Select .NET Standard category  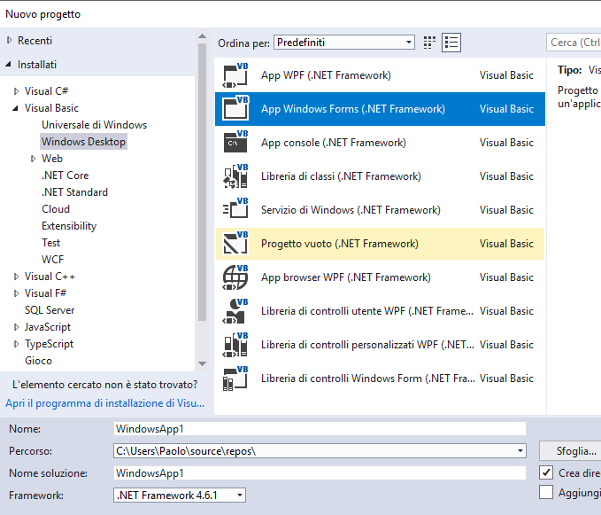(x=74, y=192)
